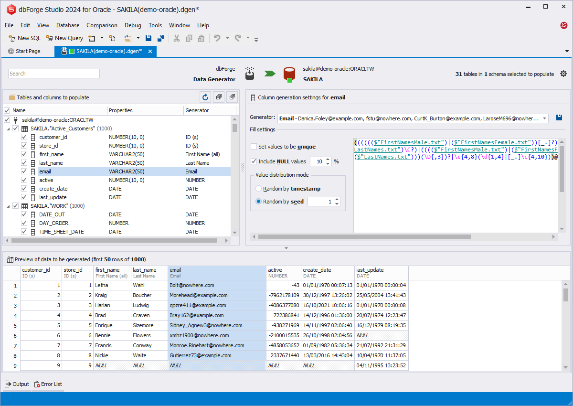The width and height of the screenshot is (573, 406).
Task: Open the Database menu
Action: pos(67,25)
